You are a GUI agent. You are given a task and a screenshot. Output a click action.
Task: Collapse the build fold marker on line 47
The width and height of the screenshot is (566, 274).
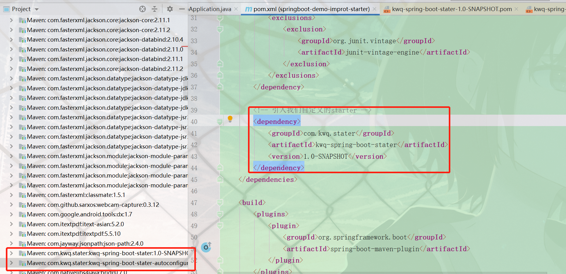(x=220, y=202)
